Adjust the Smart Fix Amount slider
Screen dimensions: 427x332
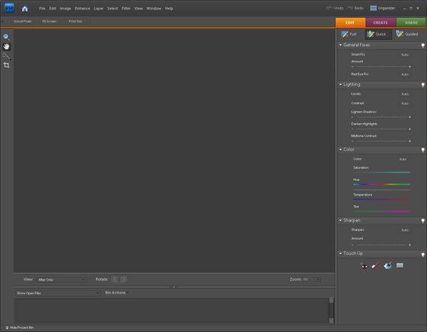point(381,66)
